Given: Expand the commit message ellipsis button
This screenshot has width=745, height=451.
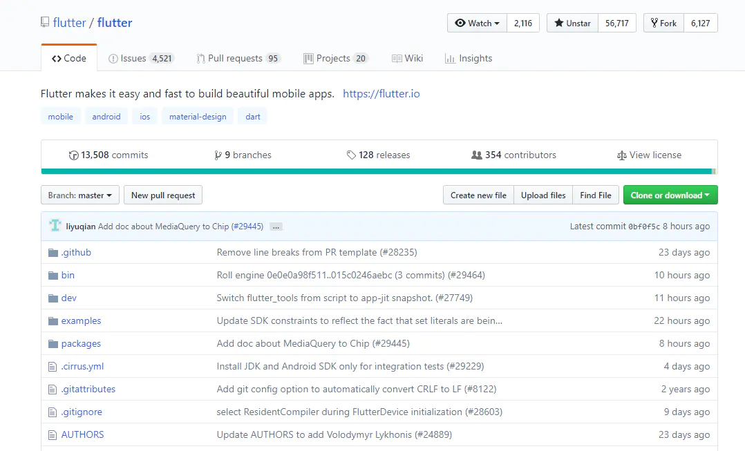Looking at the screenshot, I should [276, 227].
